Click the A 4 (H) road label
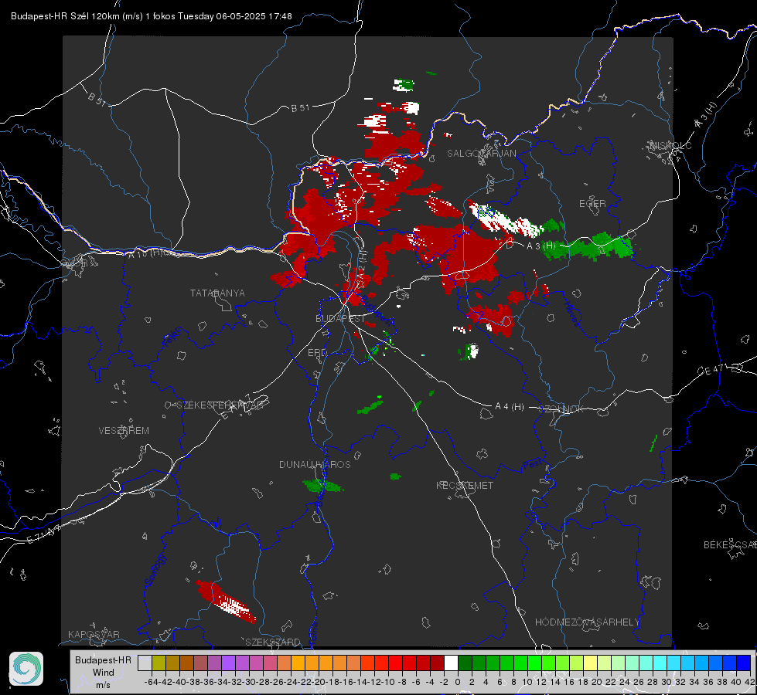Viewport: 757px width, 695px height. pos(510,407)
